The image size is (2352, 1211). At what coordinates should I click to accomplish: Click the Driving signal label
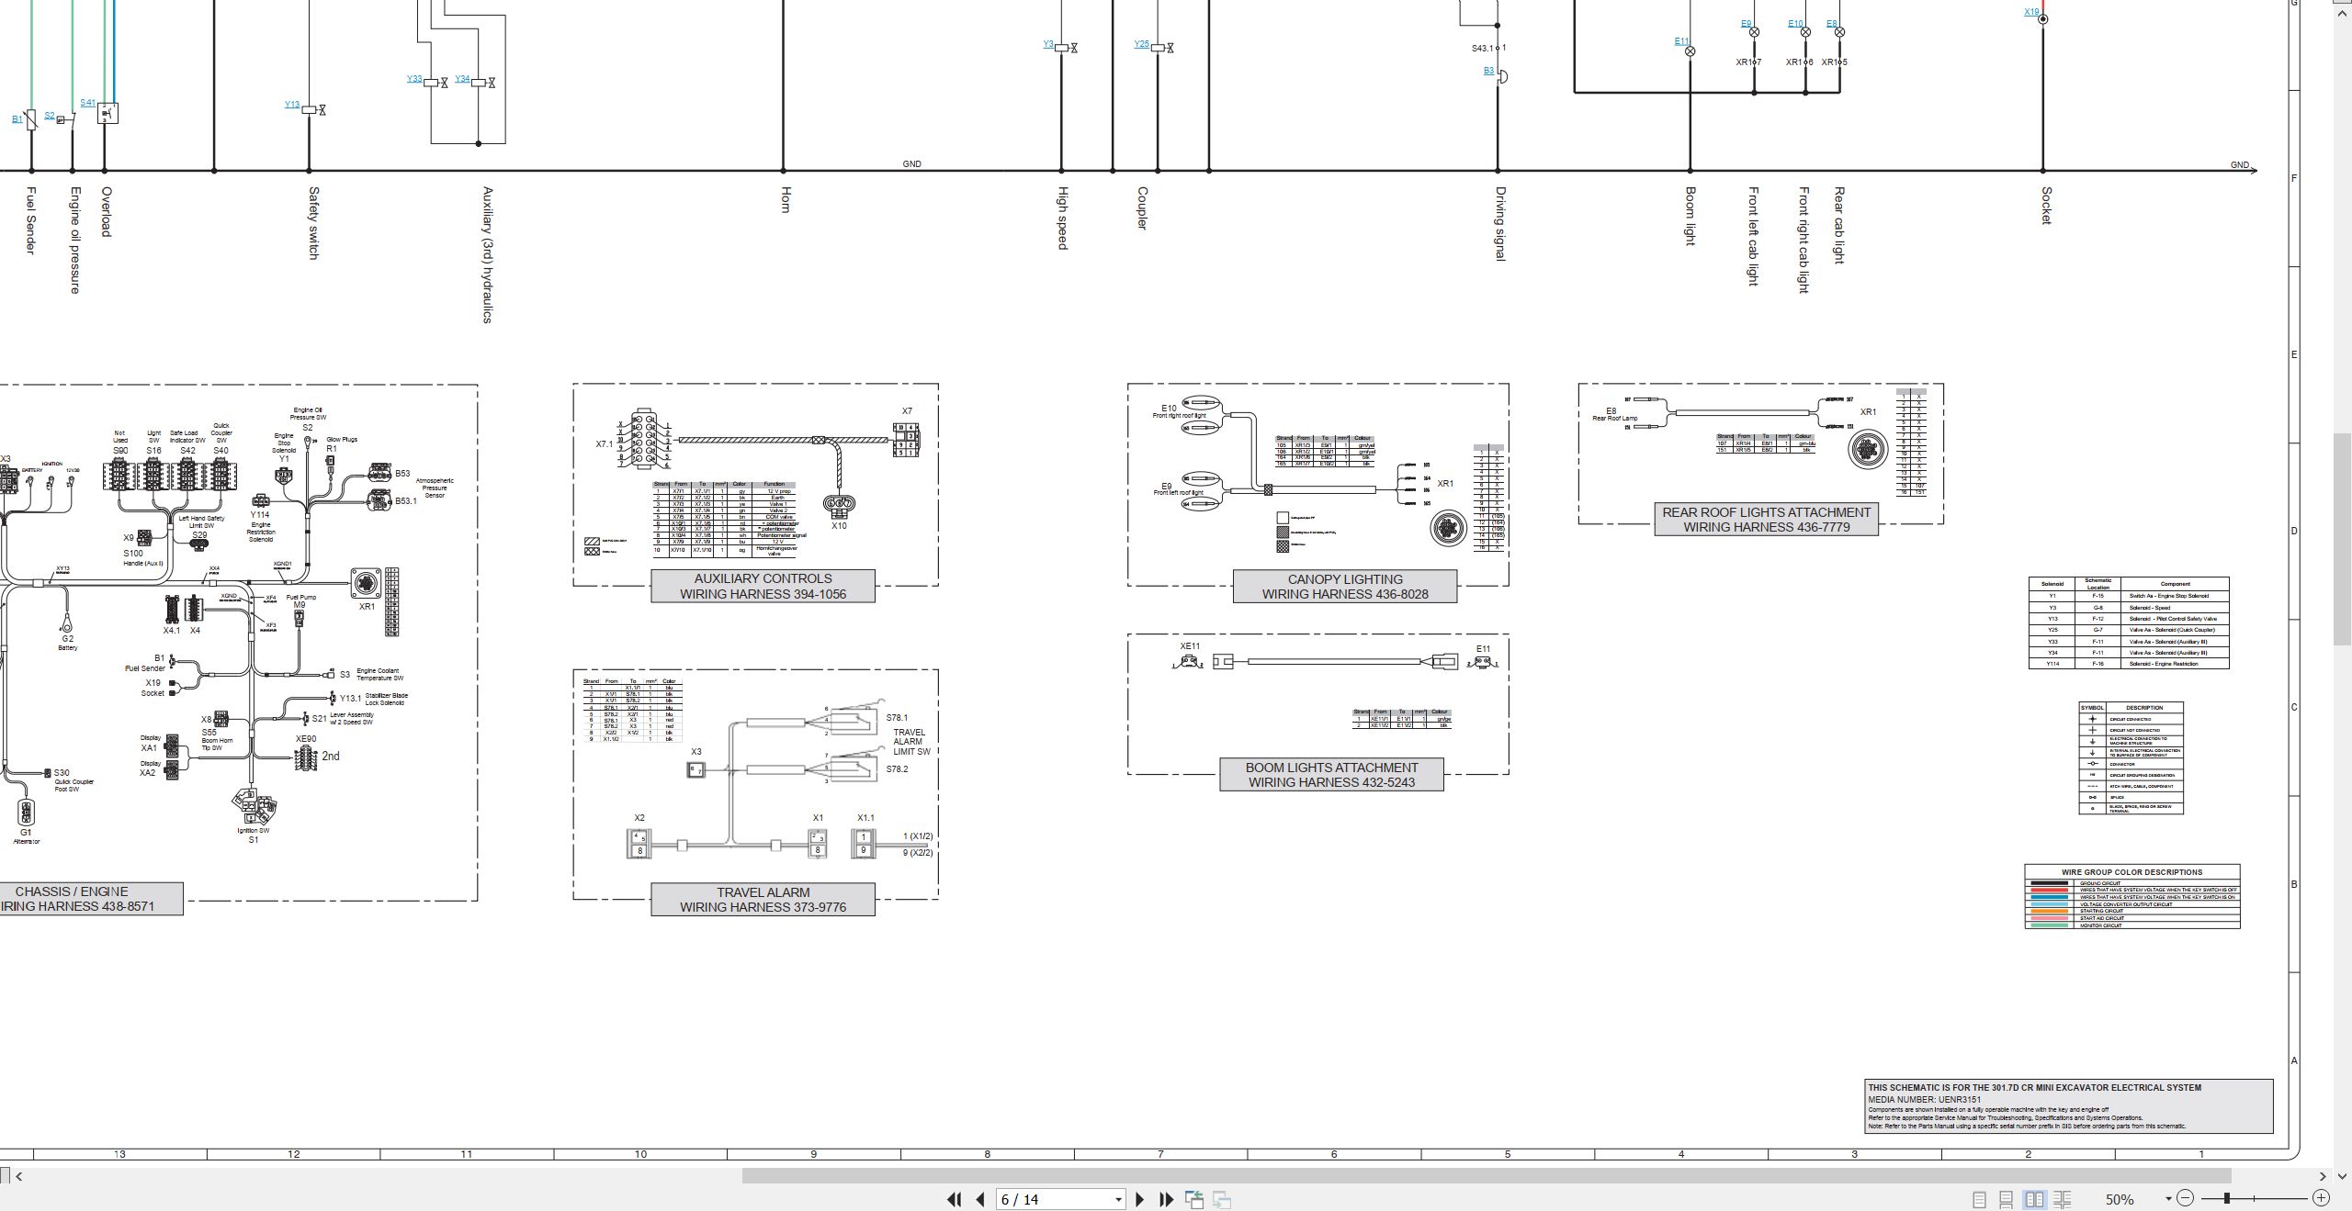[1500, 224]
